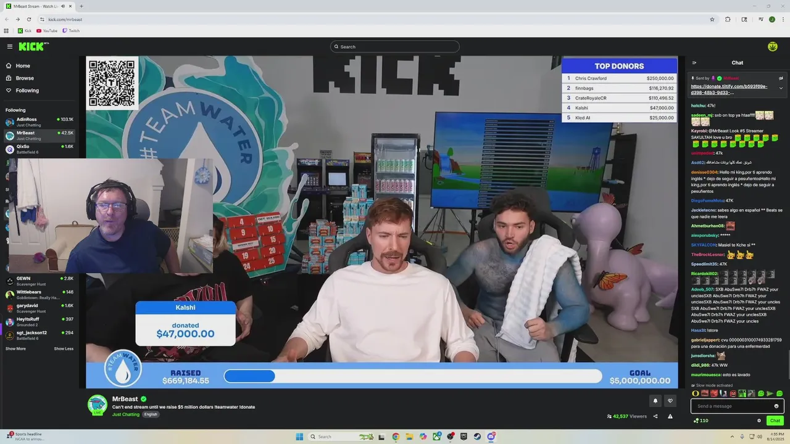This screenshot has width=790, height=444.
Task: Click Show More in the sidebar
Action: point(15,349)
